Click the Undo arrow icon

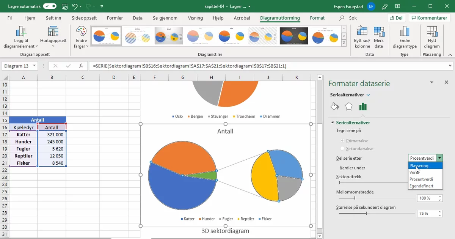click(x=75, y=6)
